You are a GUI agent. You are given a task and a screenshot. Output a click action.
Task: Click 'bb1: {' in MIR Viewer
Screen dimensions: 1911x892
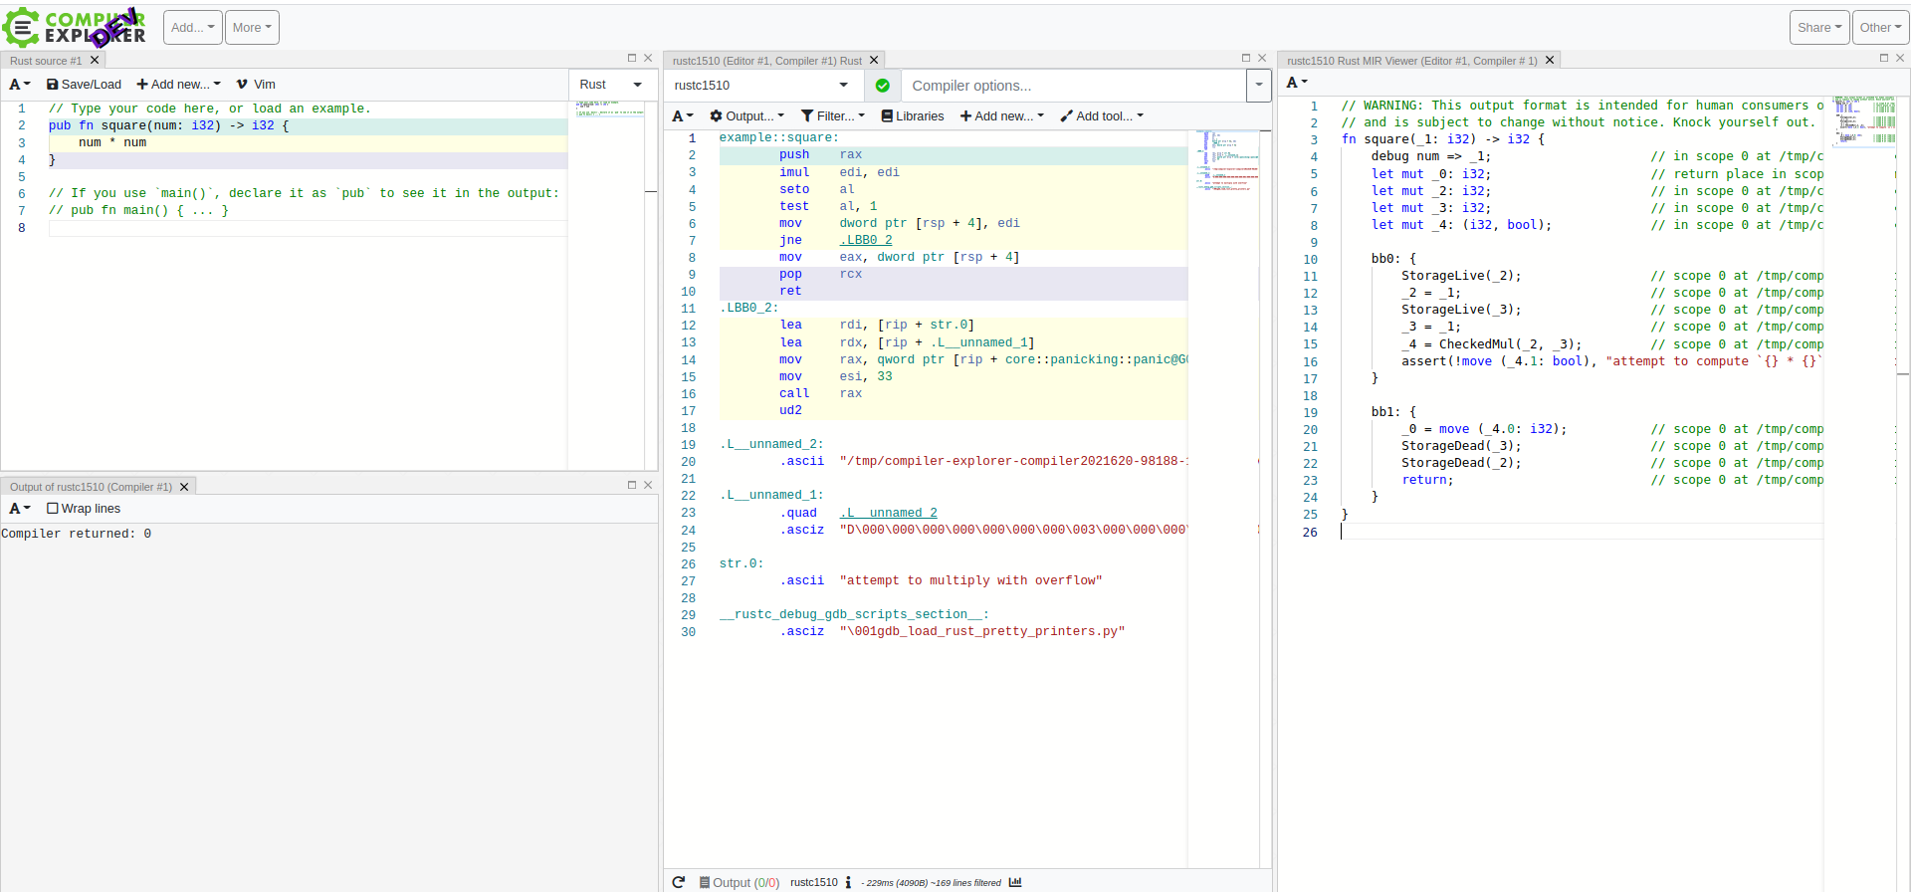tap(1393, 412)
